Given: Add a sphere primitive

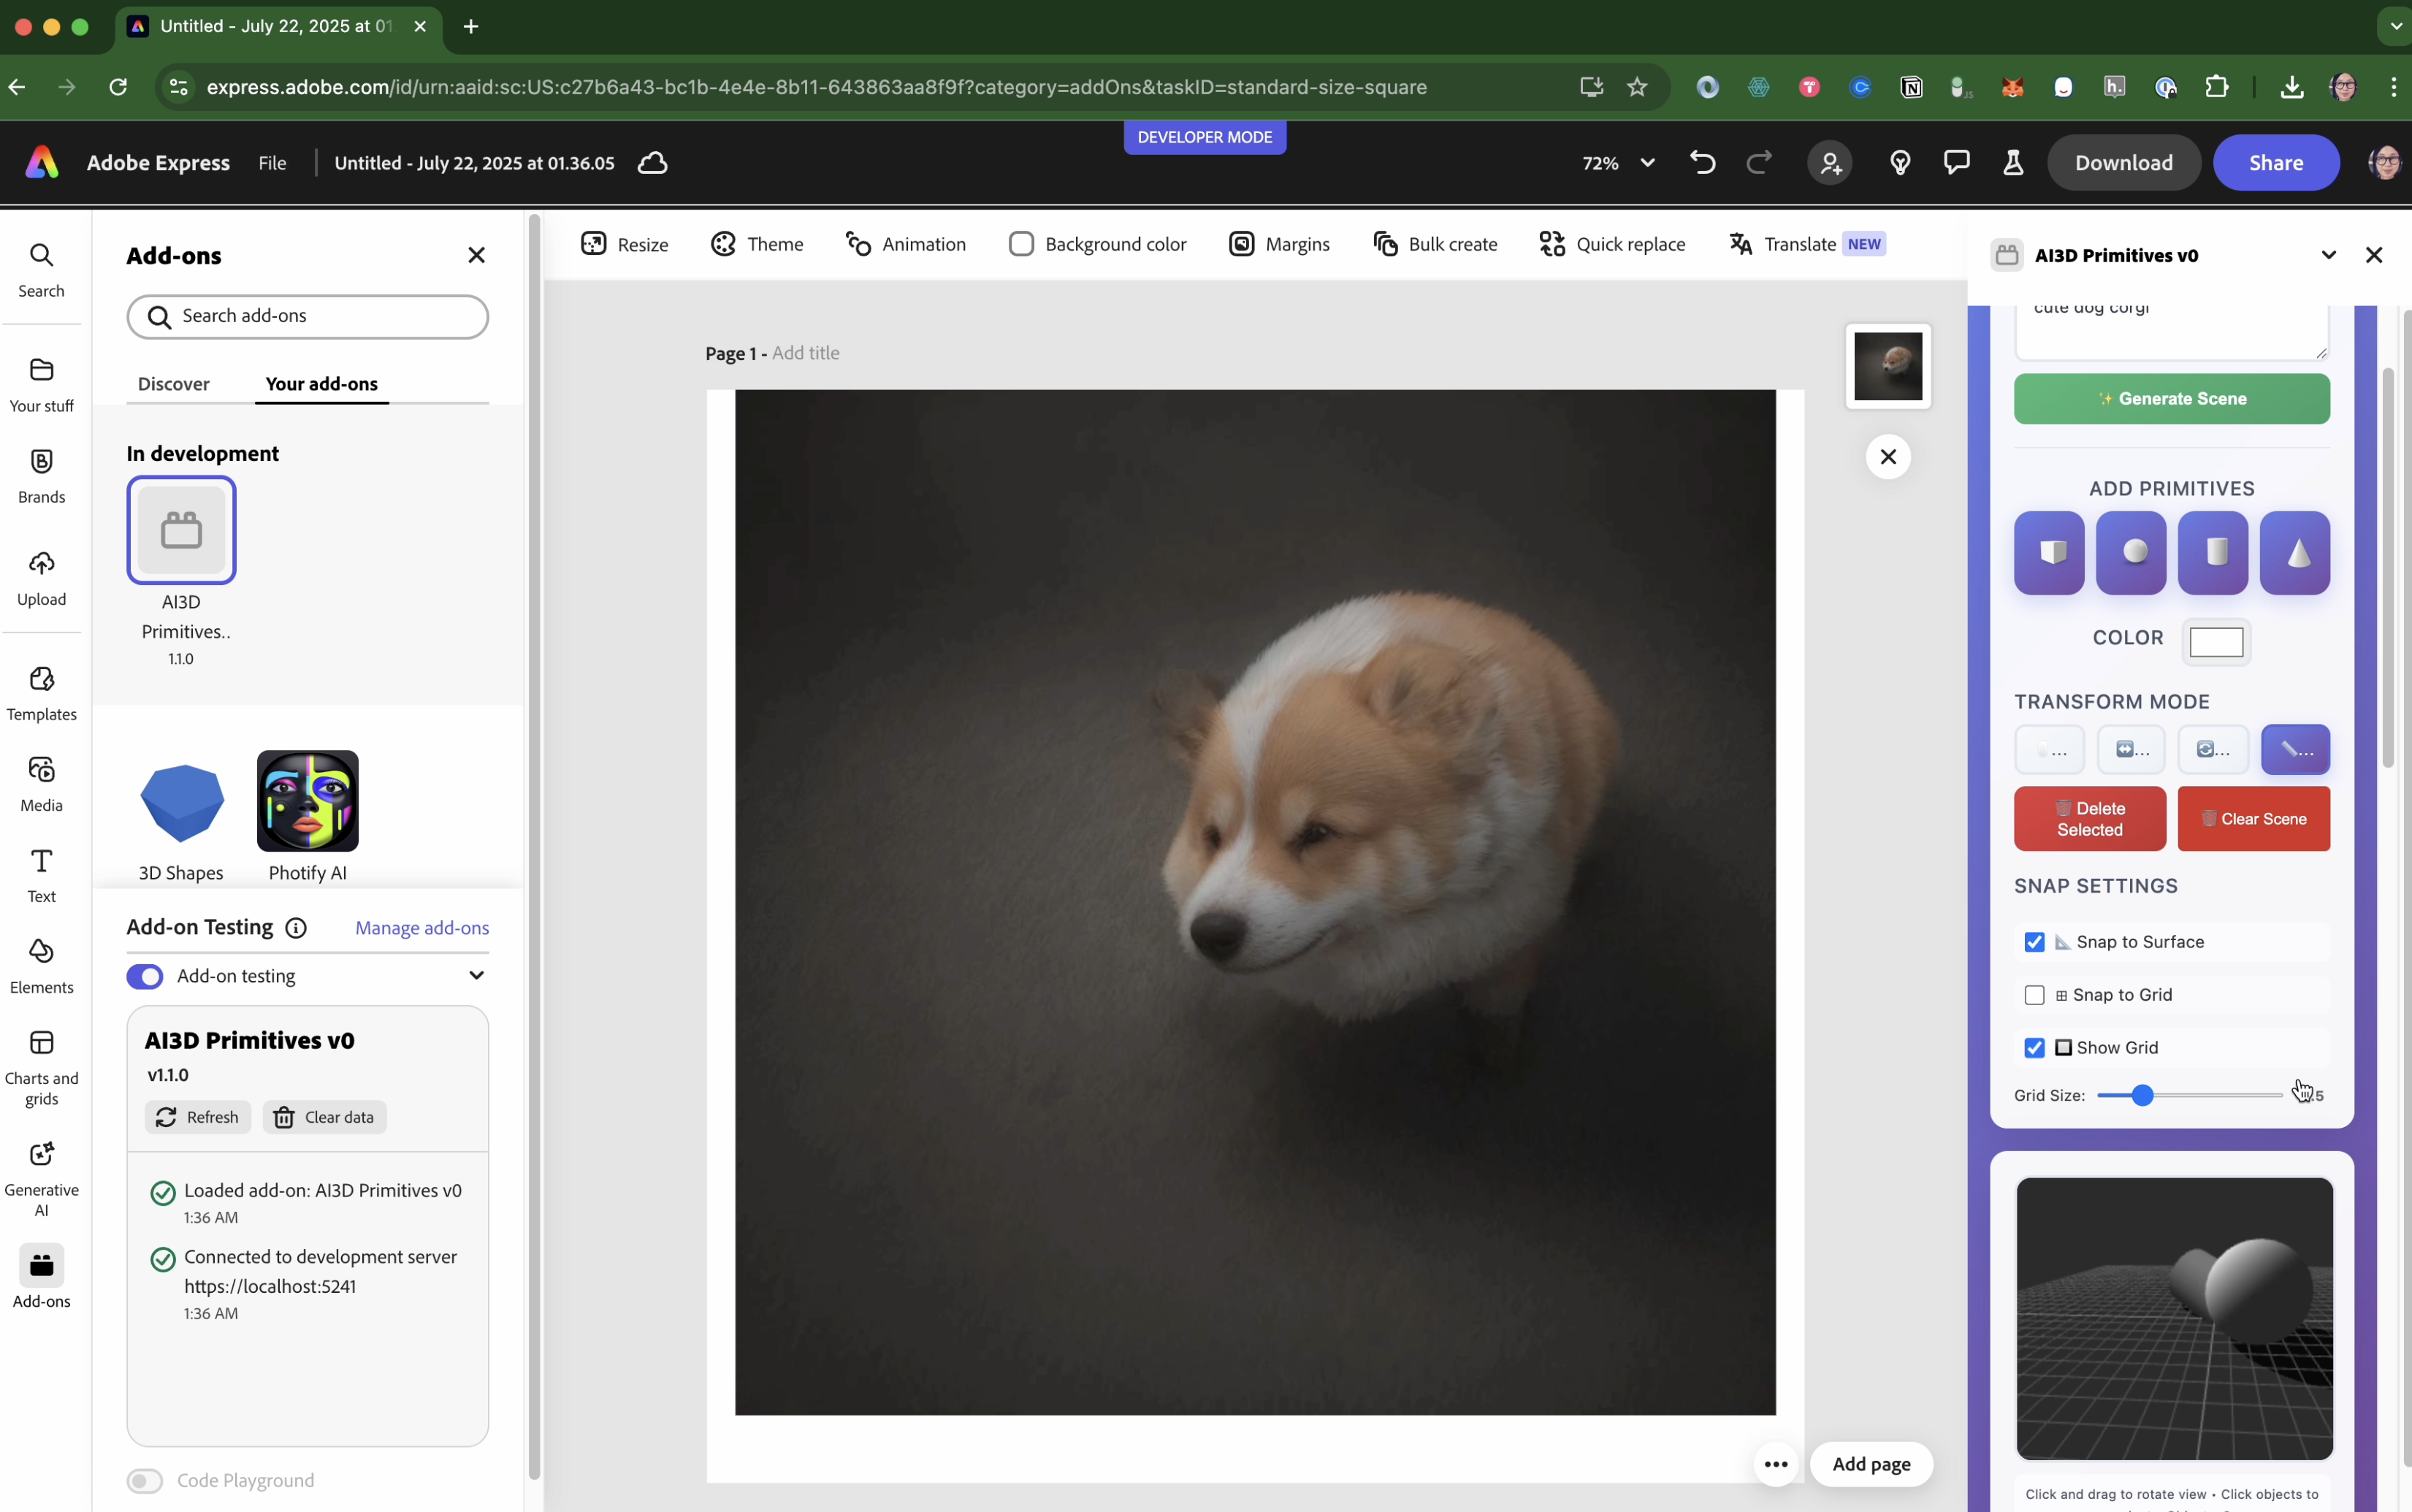Looking at the screenshot, I should 2130,552.
